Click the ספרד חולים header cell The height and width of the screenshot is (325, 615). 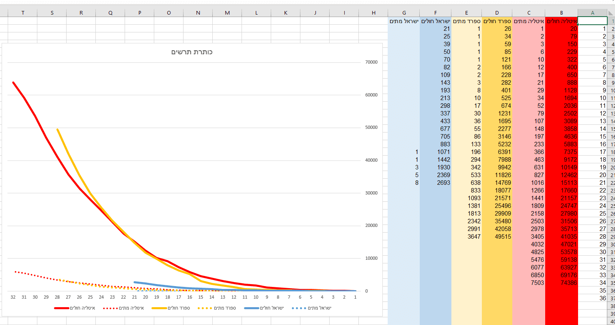(x=497, y=21)
